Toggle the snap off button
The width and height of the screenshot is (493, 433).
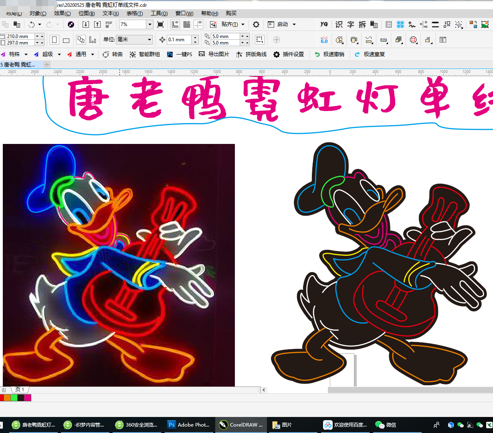coord(214,24)
